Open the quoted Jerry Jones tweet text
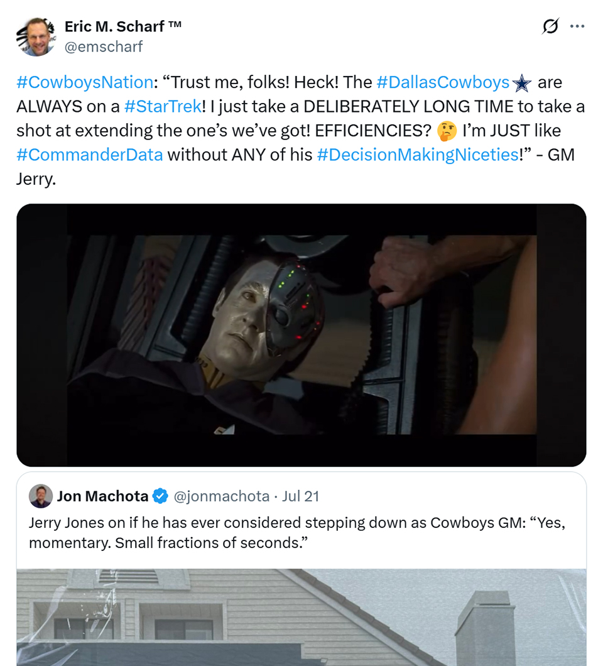603x666 pixels. tap(296, 533)
